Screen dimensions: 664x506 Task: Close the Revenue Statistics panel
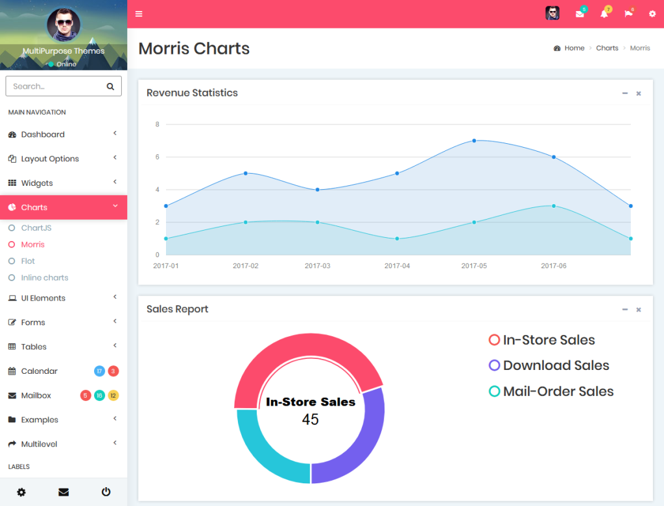coord(639,93)
